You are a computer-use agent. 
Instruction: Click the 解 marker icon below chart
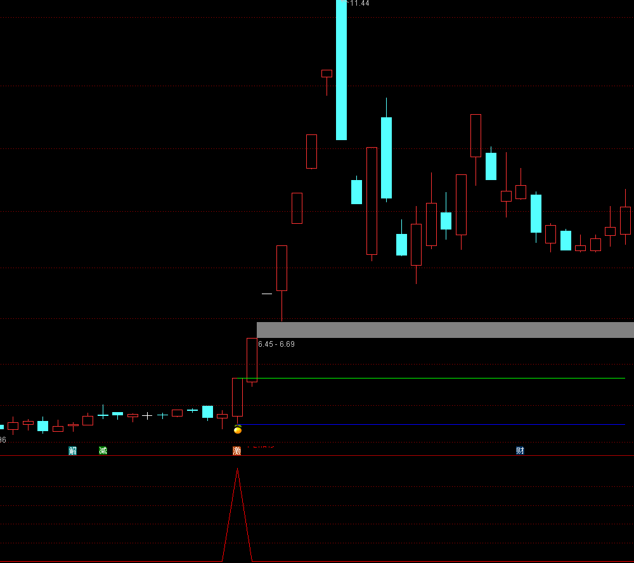pos(73,451)
